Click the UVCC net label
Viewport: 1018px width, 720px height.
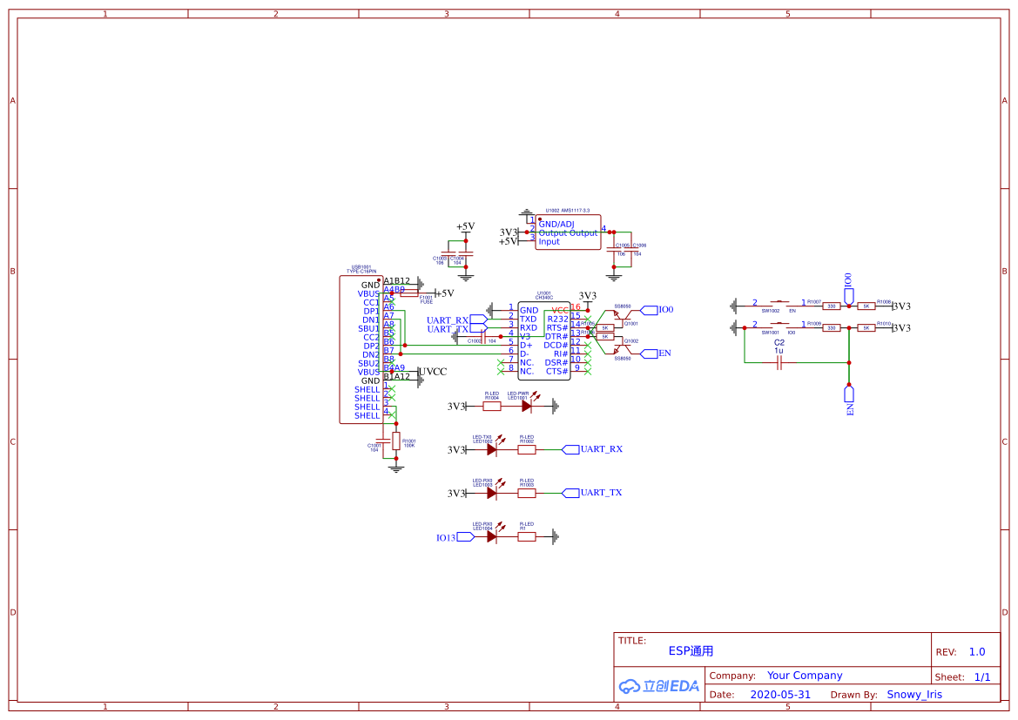coord(433,372)
